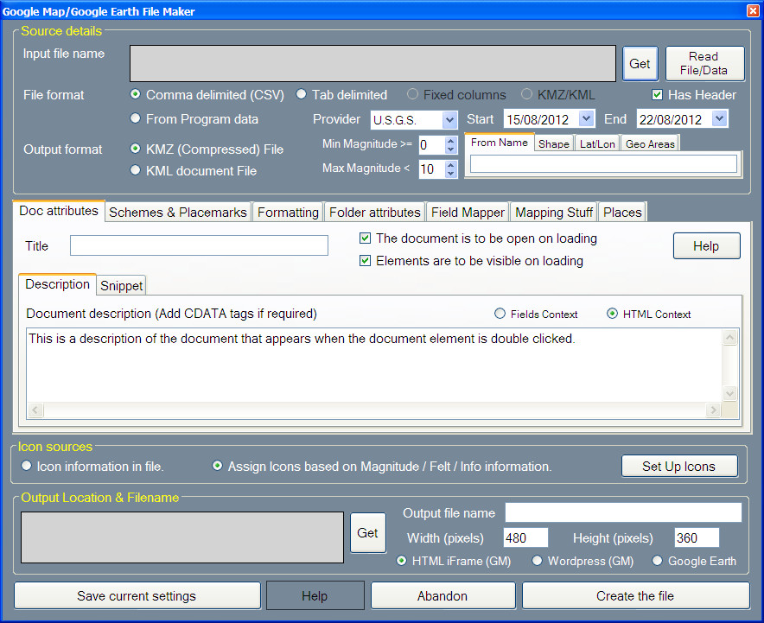Decrease the Max Magnitude spinner value
764x623 pixels.
point(450,174)
